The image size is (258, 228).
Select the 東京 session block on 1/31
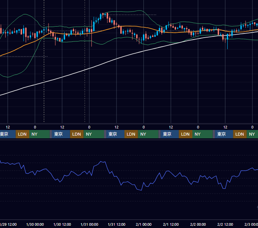[x=115, y=134]
